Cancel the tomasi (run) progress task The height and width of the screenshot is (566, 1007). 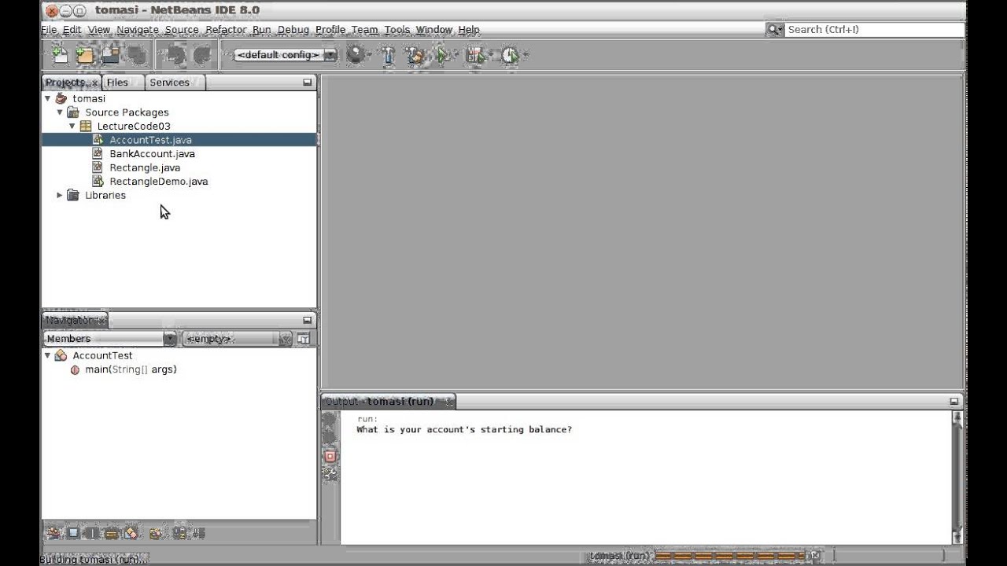[x=816, y=556]
